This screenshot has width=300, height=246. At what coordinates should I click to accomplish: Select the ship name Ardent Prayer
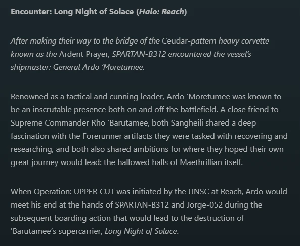click(x=84, y=54)
